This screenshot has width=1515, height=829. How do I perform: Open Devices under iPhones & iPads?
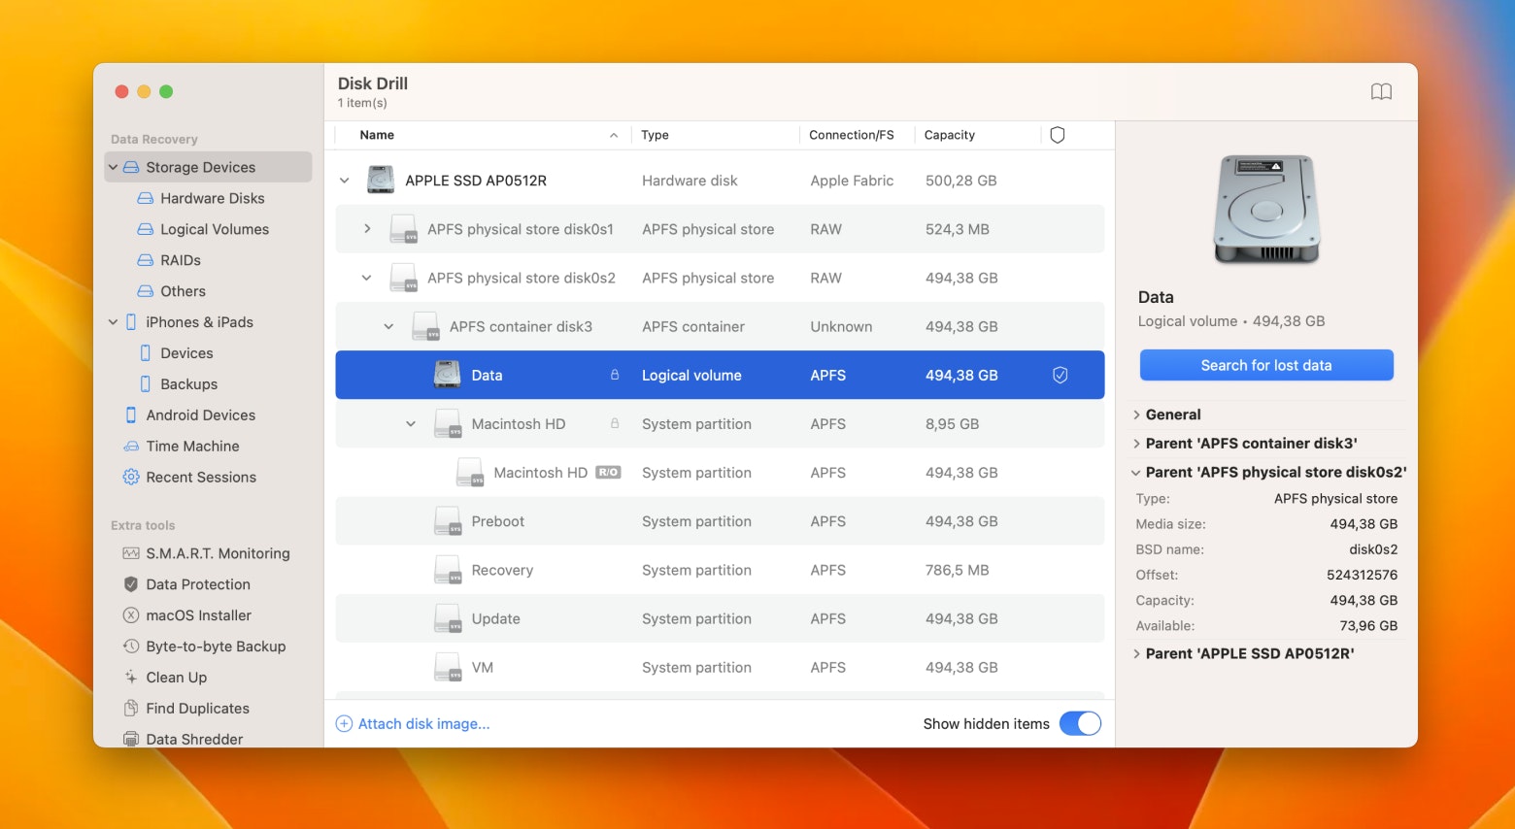(186, 353)
